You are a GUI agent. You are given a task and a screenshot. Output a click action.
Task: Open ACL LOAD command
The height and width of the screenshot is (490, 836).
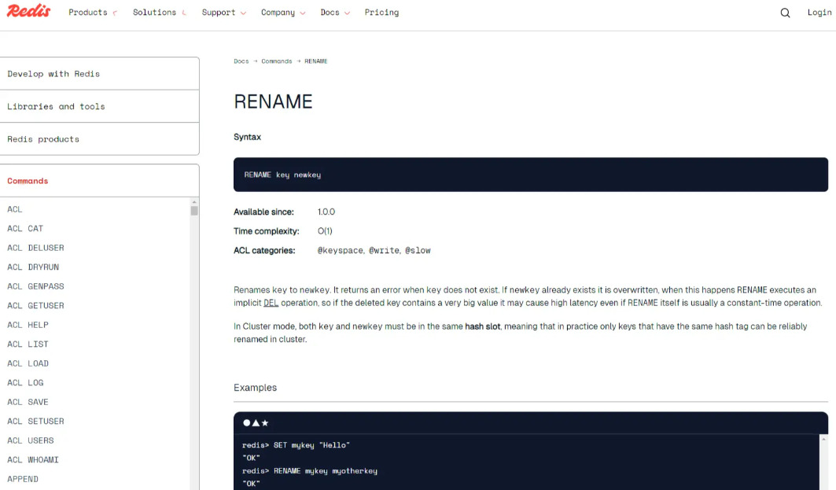click(x=28, y=363)
